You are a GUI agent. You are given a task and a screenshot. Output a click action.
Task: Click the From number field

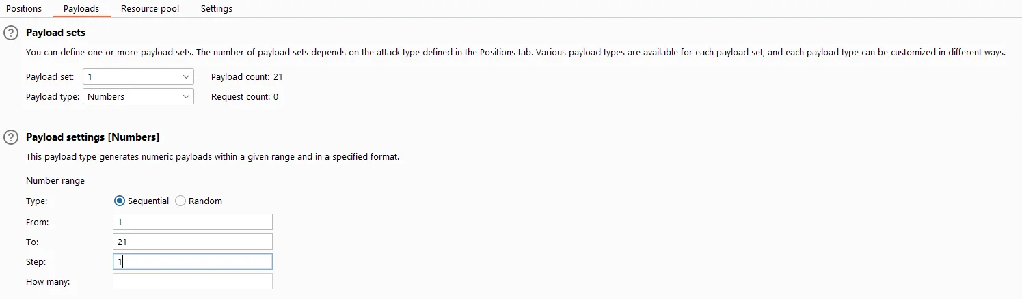point(193,222)
